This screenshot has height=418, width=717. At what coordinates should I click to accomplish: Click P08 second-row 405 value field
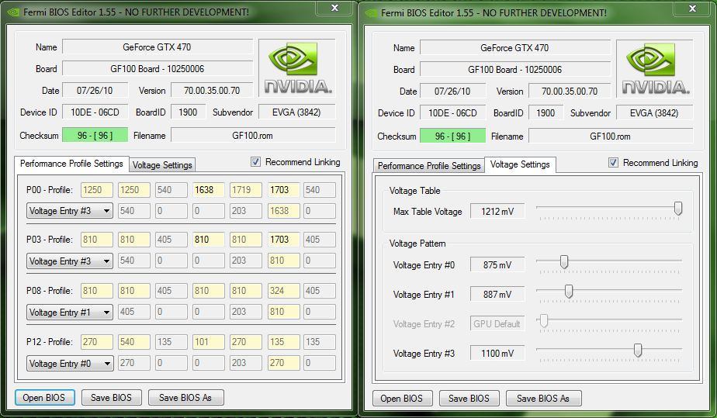(x=134, y=312)
